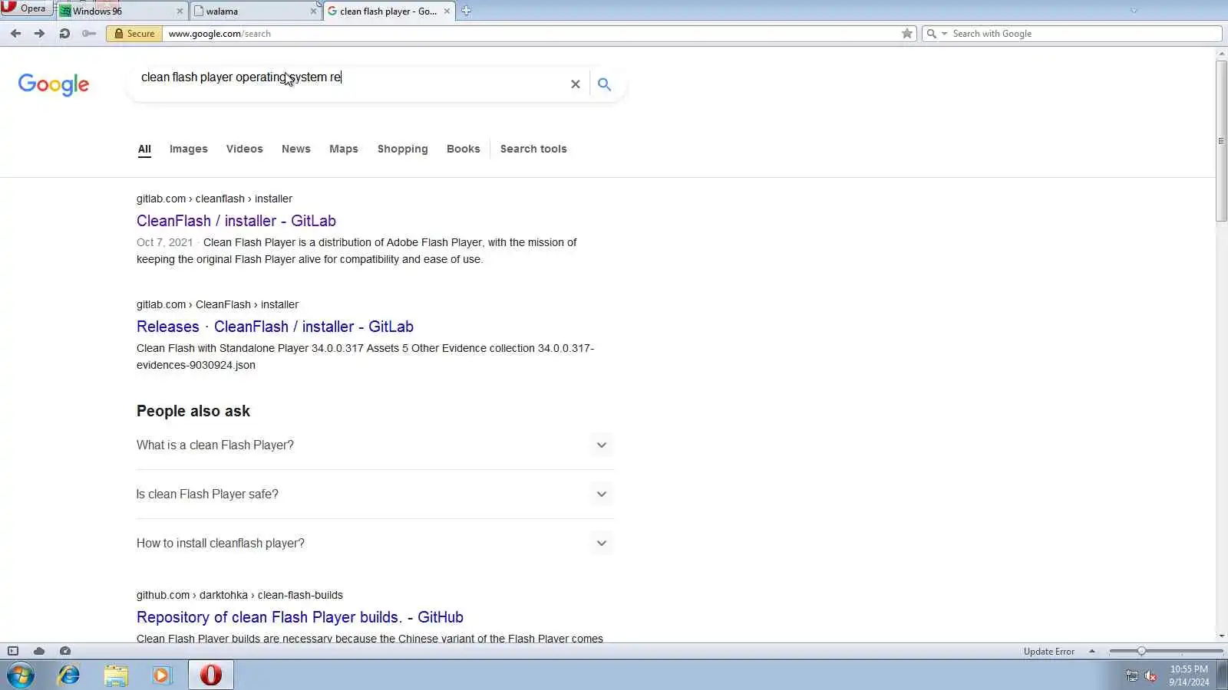This screenshot has width=1228, height=690.
Task: Switch to the walama tab
Action: 249,11
